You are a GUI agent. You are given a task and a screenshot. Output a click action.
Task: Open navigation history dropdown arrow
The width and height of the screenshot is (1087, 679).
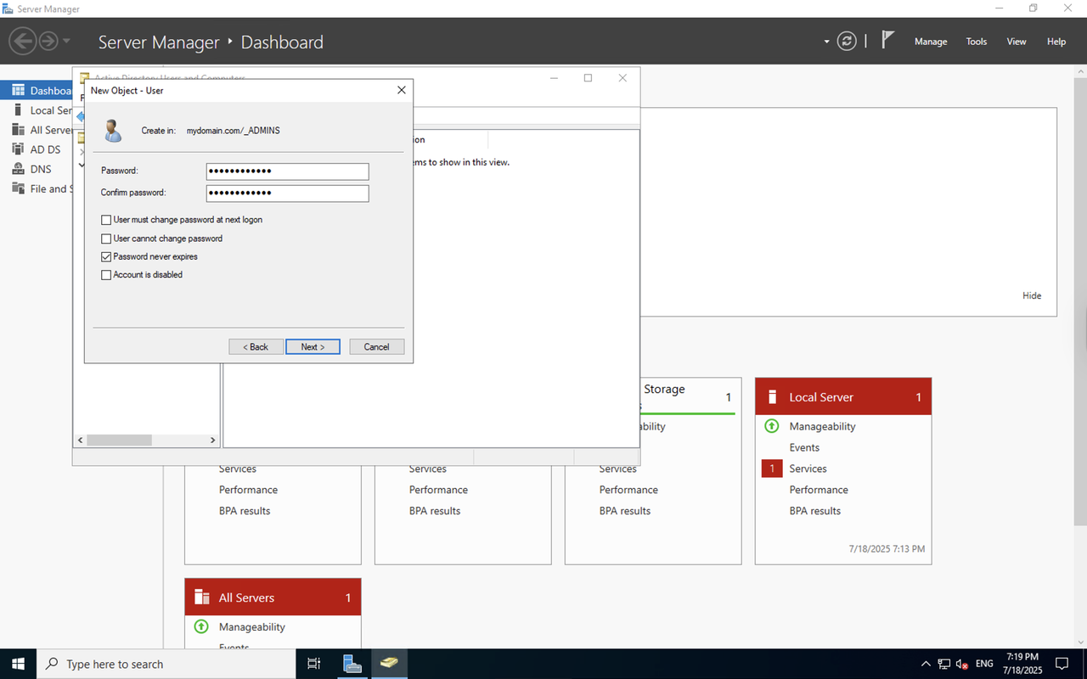click(x=66, y=41)
